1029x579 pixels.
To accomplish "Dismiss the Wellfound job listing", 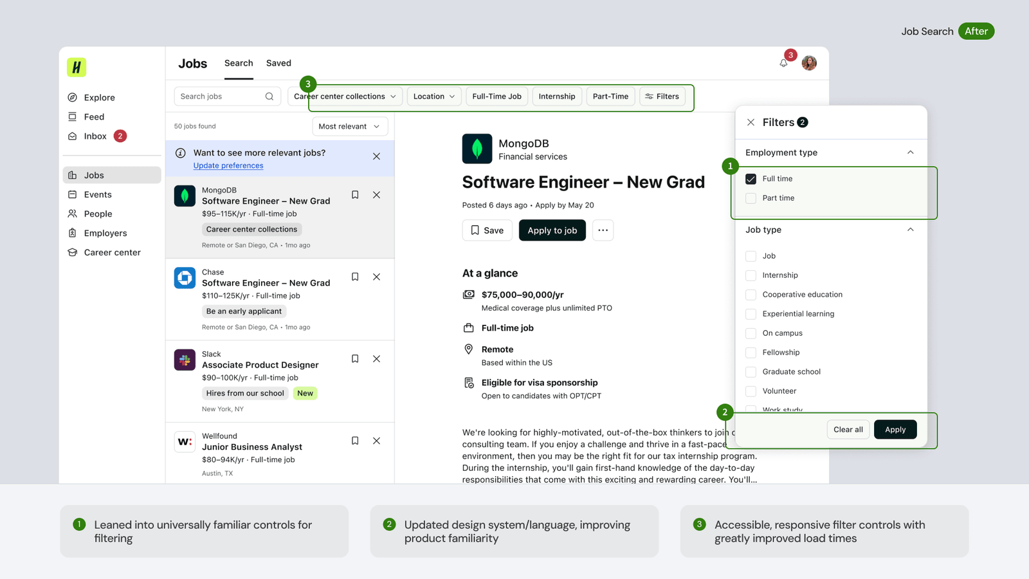I will click(x=377, y=441).
